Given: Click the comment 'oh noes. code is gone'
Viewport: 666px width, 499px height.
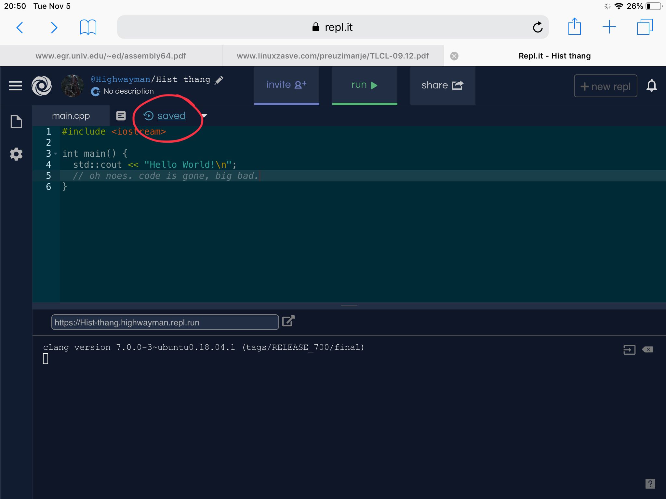Looking at the screenshot, I should (166, 176).
